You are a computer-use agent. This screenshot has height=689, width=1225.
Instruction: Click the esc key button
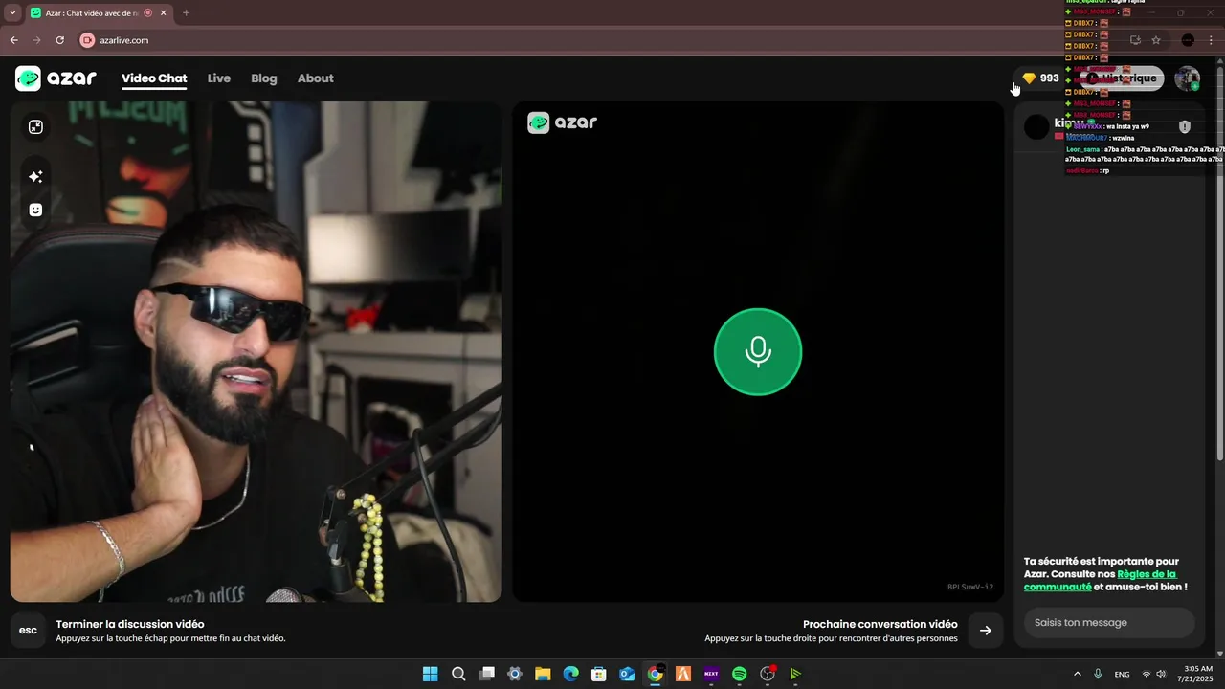click(29, 630)
